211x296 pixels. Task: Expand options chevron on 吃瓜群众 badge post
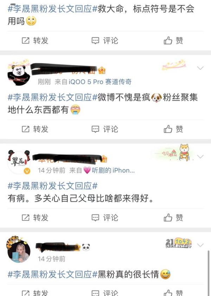(x=200, y=156)
